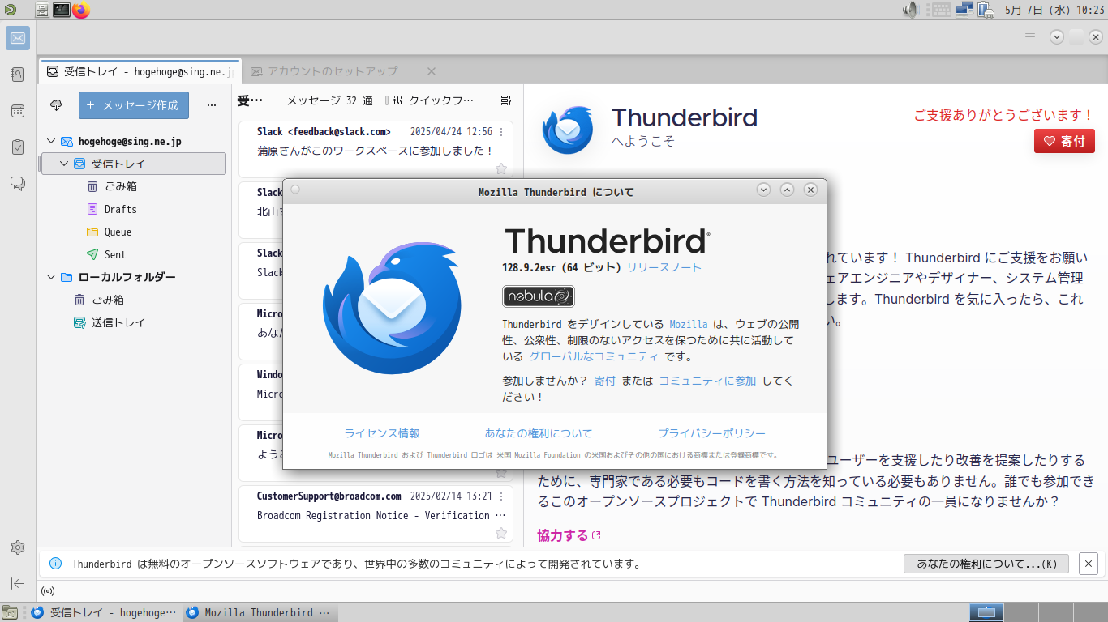This screenshot has height=622, width=1108.
Task: Open the Thunderbird app menu hamburger icon
Action: click(1030, 36)
